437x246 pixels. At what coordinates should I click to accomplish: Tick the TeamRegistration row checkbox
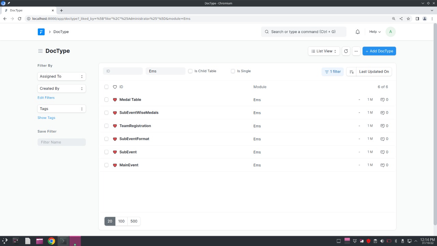click(107, 126)
